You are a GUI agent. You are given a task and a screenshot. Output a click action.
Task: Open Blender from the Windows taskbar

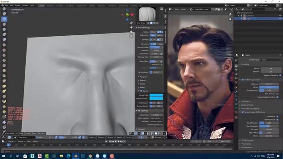coord(76,156)
